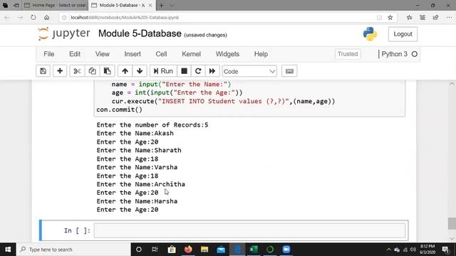
Task: Open the favorites list icon
Action: pos(409,17)
